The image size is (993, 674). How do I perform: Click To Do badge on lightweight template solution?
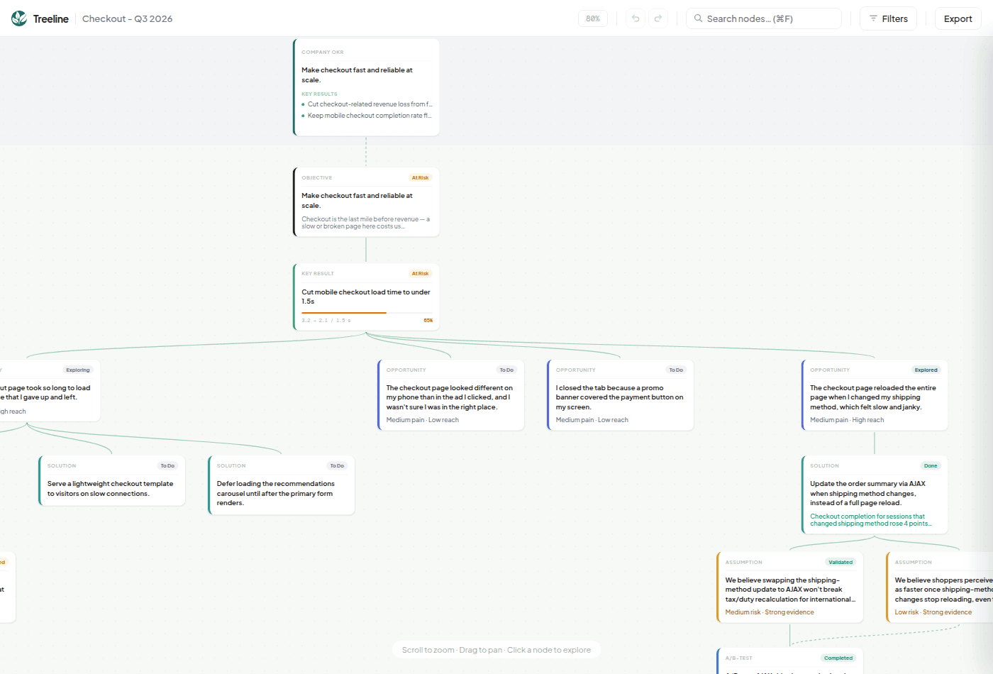[167, 466]
